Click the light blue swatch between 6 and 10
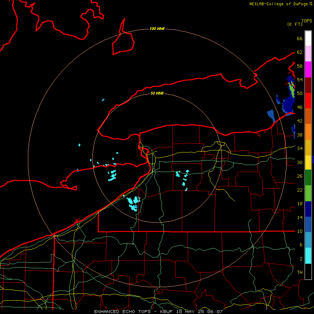Viewport: 314px width, 314px height. tap(308, 240)
